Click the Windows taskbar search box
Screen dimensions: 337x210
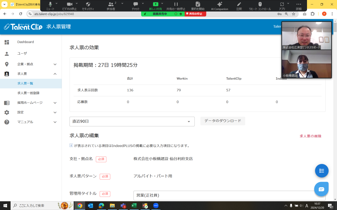tap(42, 206)
